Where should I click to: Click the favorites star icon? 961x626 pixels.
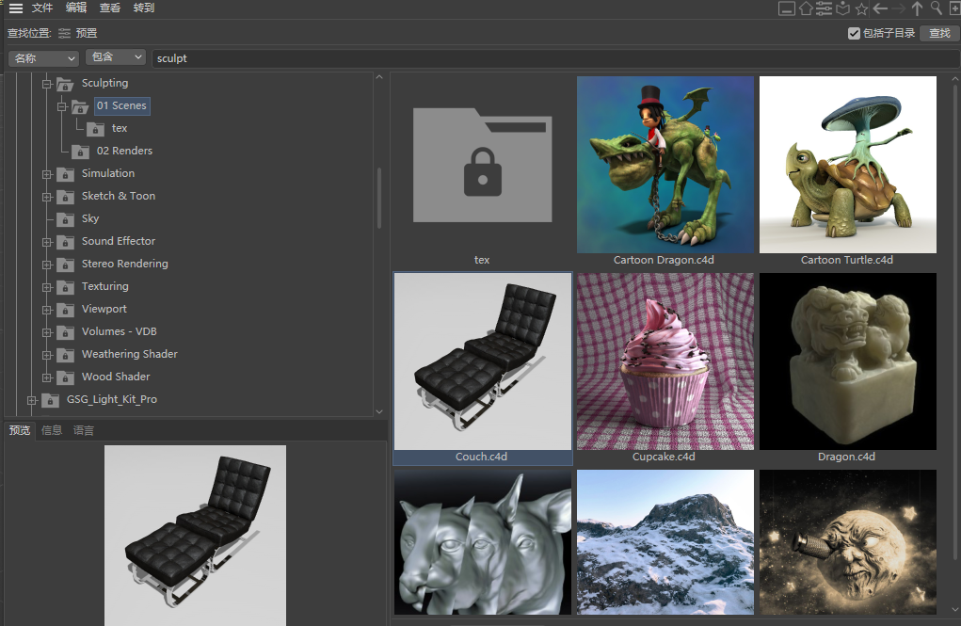coord(862,8)
